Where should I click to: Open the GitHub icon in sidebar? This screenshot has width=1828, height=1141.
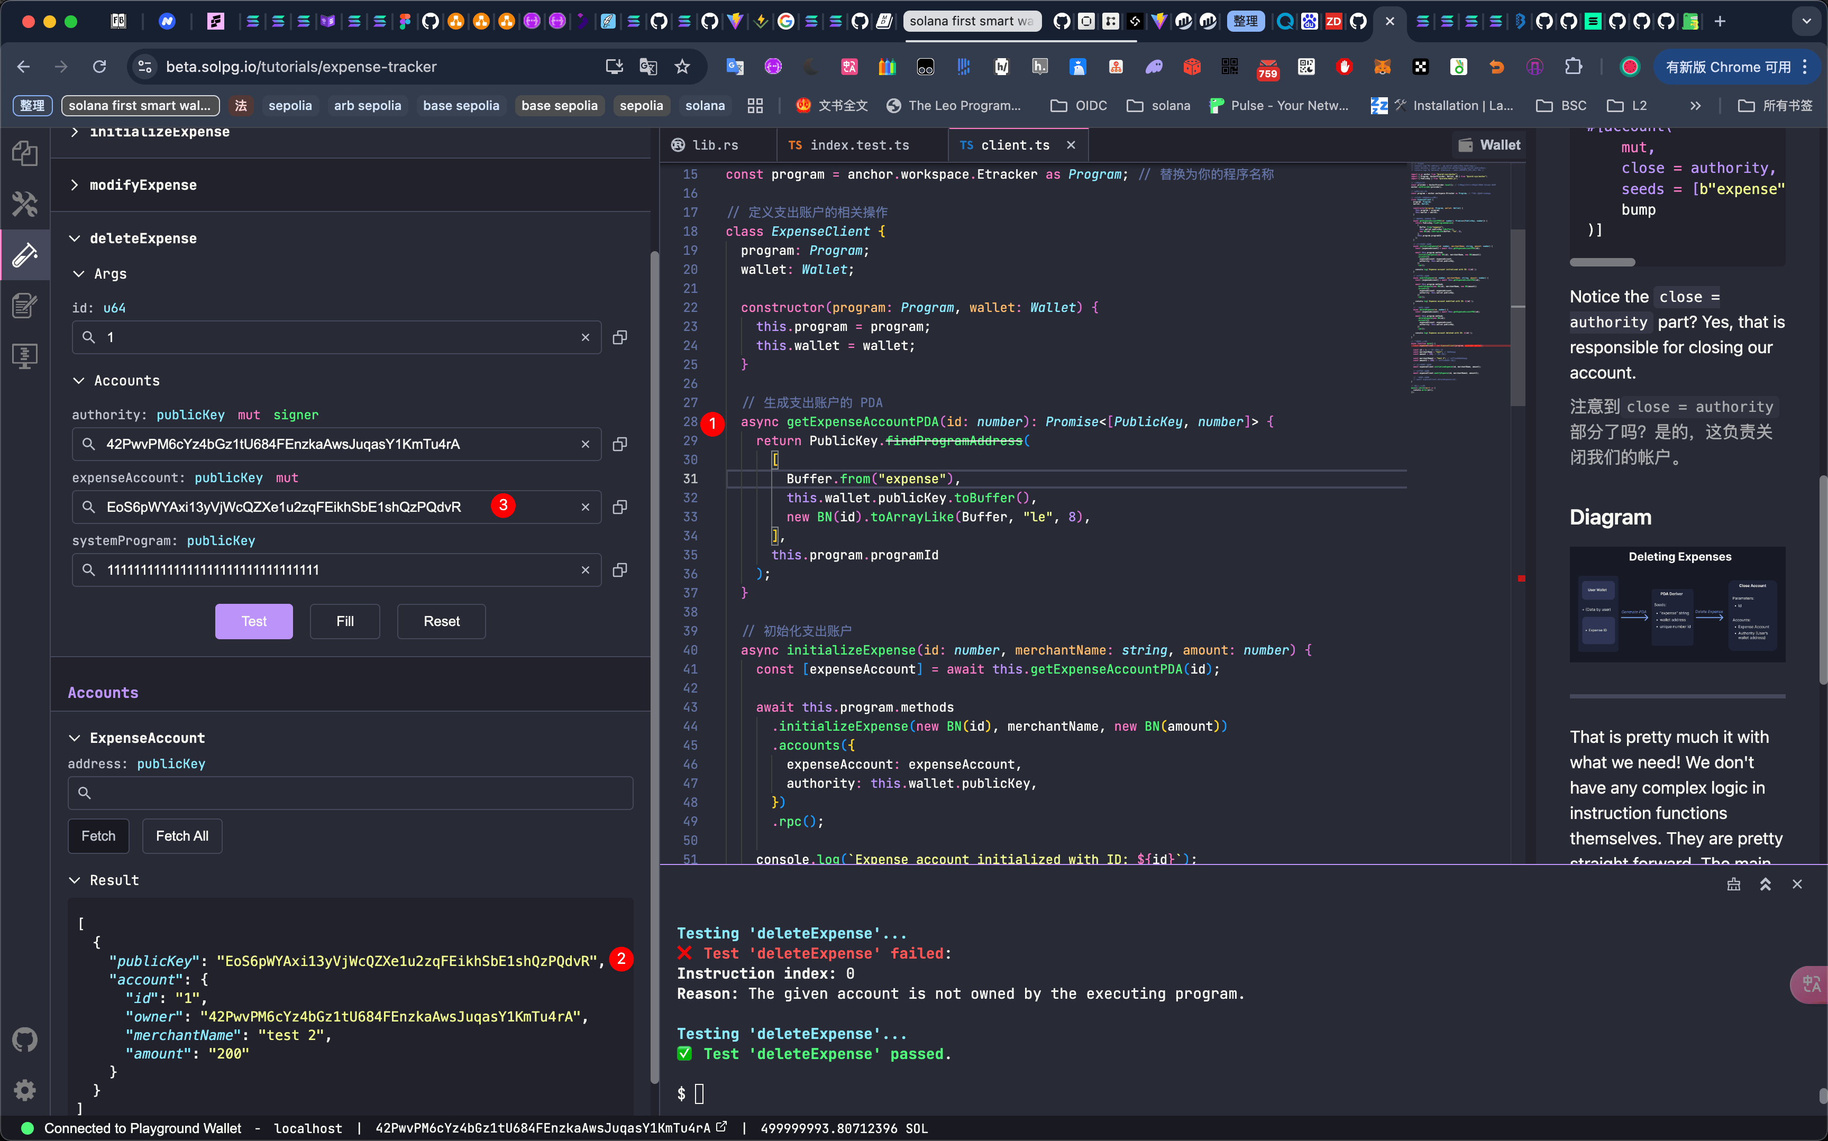(25, 1040)
